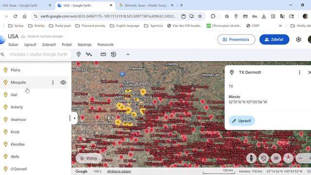Bookmark this page with star icon

pyautogui.click(x=200, y=16)
